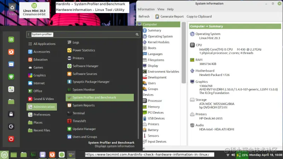Select Input Devices in the tree
The image size is (283, 159).
click(x=155, y=142)
